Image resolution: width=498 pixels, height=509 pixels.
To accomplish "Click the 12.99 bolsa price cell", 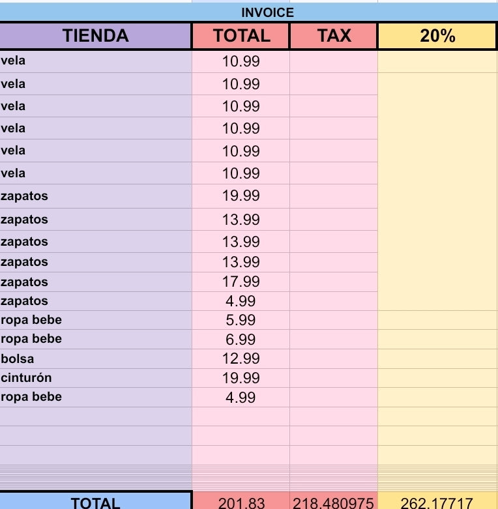I will pyautogui.click(x=241, y=358).
